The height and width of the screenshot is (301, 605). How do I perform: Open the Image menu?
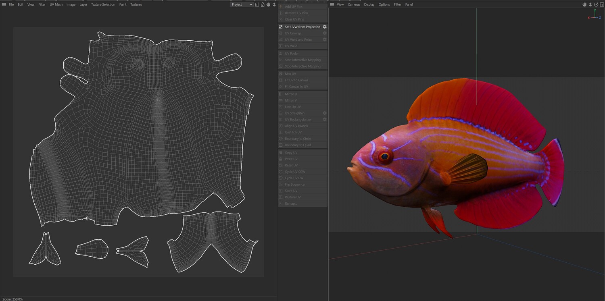pos(71,4)
